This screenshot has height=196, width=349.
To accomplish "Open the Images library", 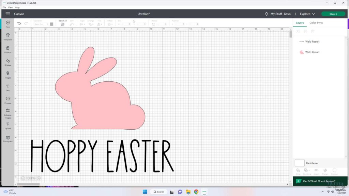I will point(8,75).
